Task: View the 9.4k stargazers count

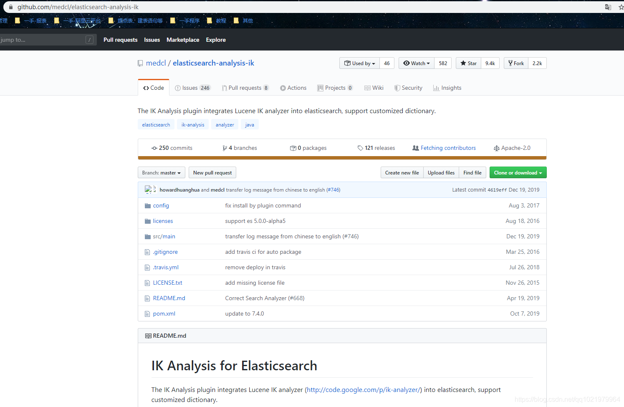Action: point(490,63)
